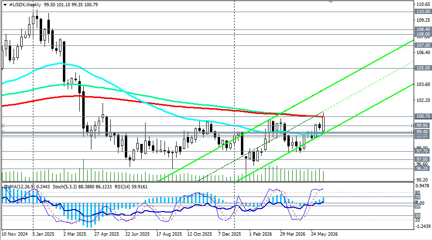
Task: Click right handle of 99.95 horizontal line
Action: pos(413,126)
